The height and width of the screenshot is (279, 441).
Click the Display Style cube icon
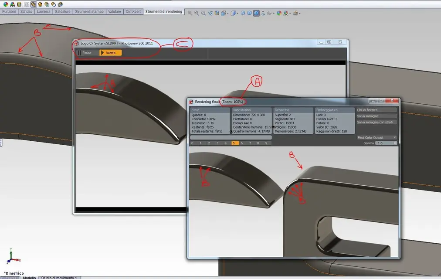(x=233, y=13)
